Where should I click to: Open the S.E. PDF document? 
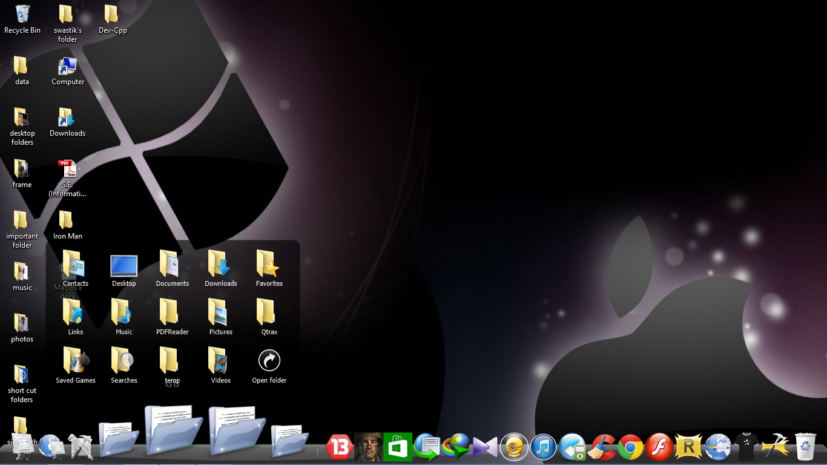pos(67,170)
